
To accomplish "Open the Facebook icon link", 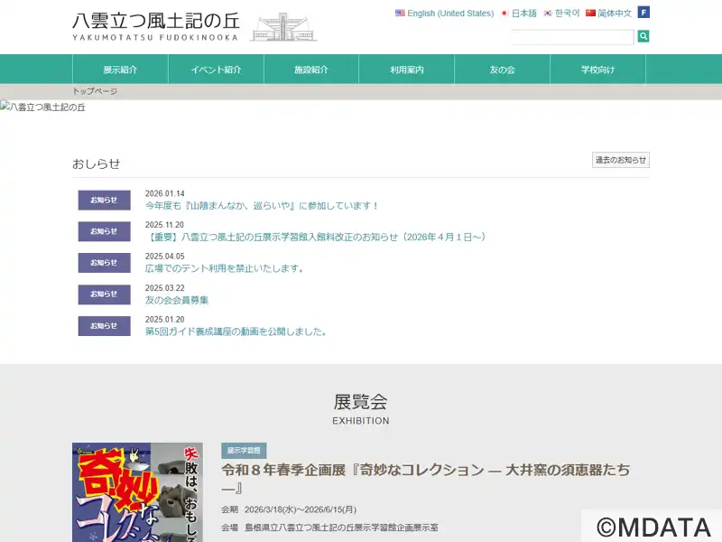I will click(643, 13).
